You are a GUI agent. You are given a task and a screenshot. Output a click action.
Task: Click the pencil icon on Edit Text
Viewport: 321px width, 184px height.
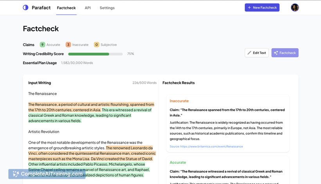coord(249,53)
